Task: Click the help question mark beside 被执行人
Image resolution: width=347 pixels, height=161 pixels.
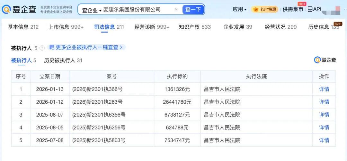Action: (42, 48)
